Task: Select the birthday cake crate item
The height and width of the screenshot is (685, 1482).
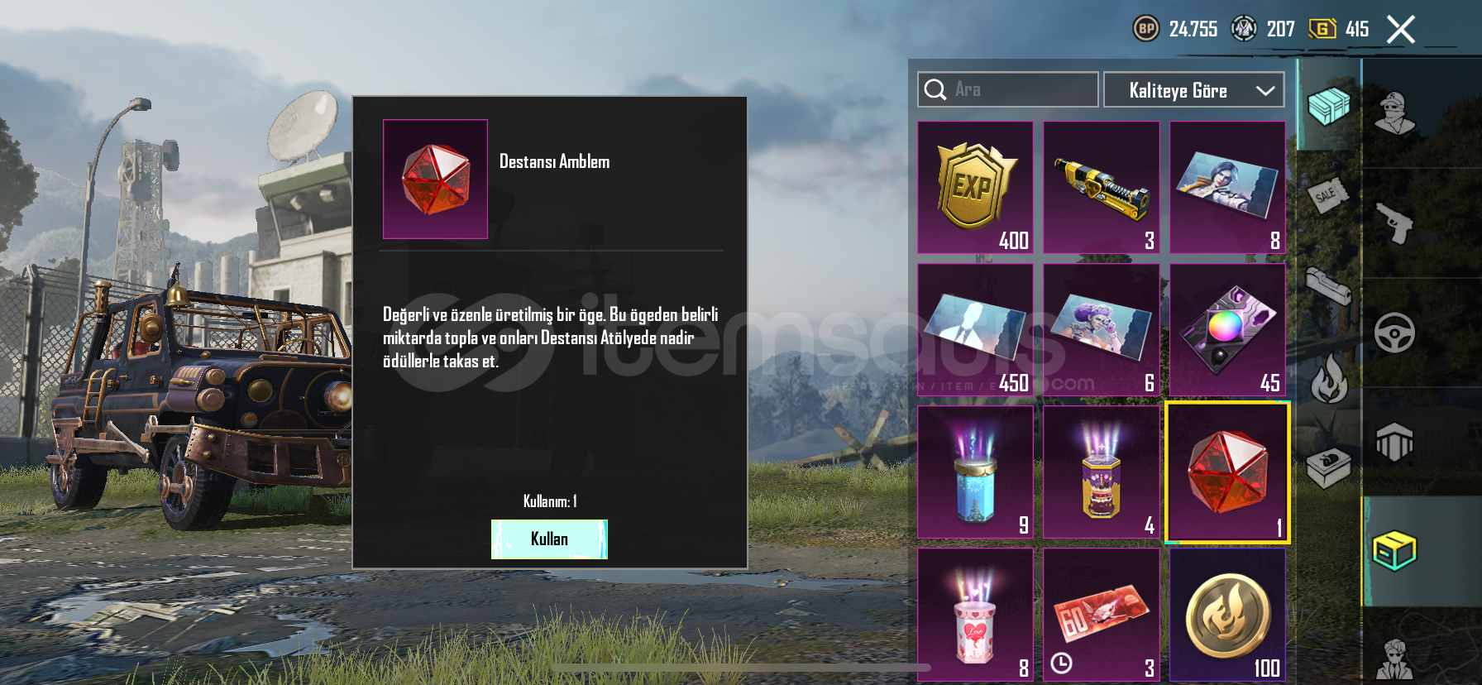Action: [x=1102, y=472]
